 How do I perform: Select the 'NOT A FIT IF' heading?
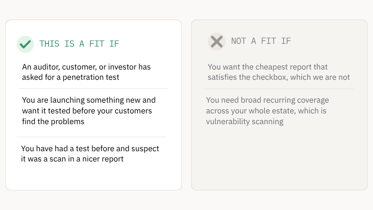click(x=261, y=41)
